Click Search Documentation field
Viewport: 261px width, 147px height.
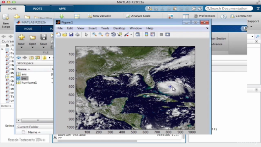[x=229, y=8]
